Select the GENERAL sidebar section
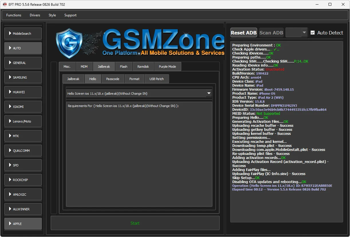Viewport: 350px width, 237px height. [23, 63]
